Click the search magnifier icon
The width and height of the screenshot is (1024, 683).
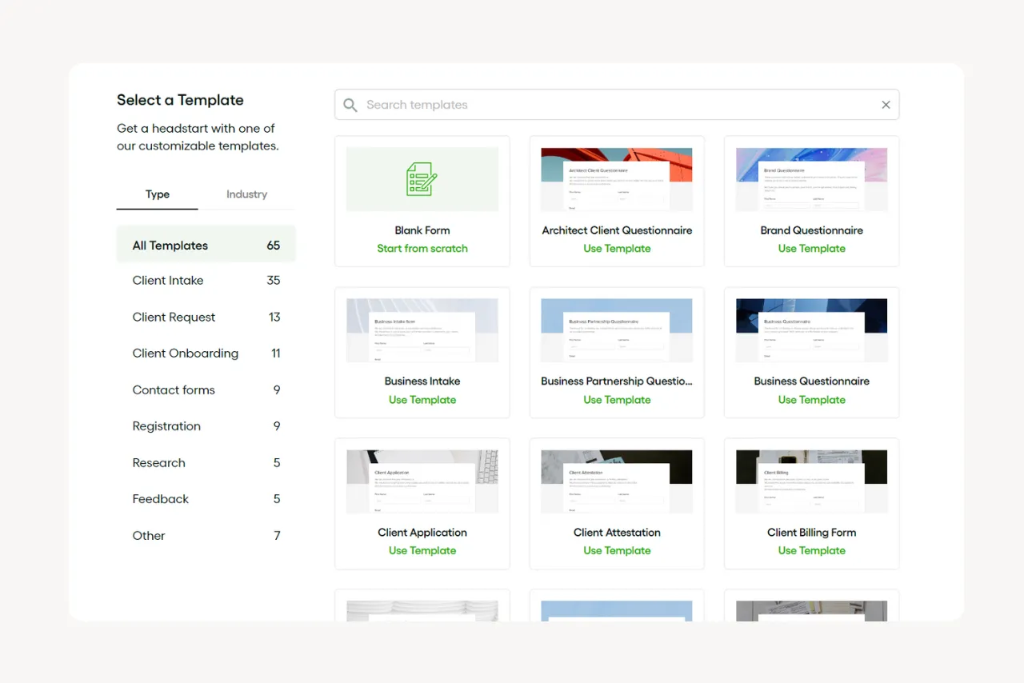(350, 105)
